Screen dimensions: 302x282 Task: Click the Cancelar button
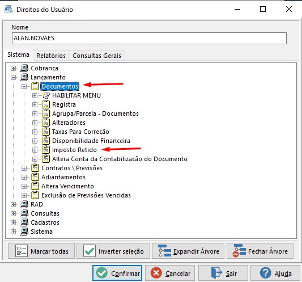[170, 273]
